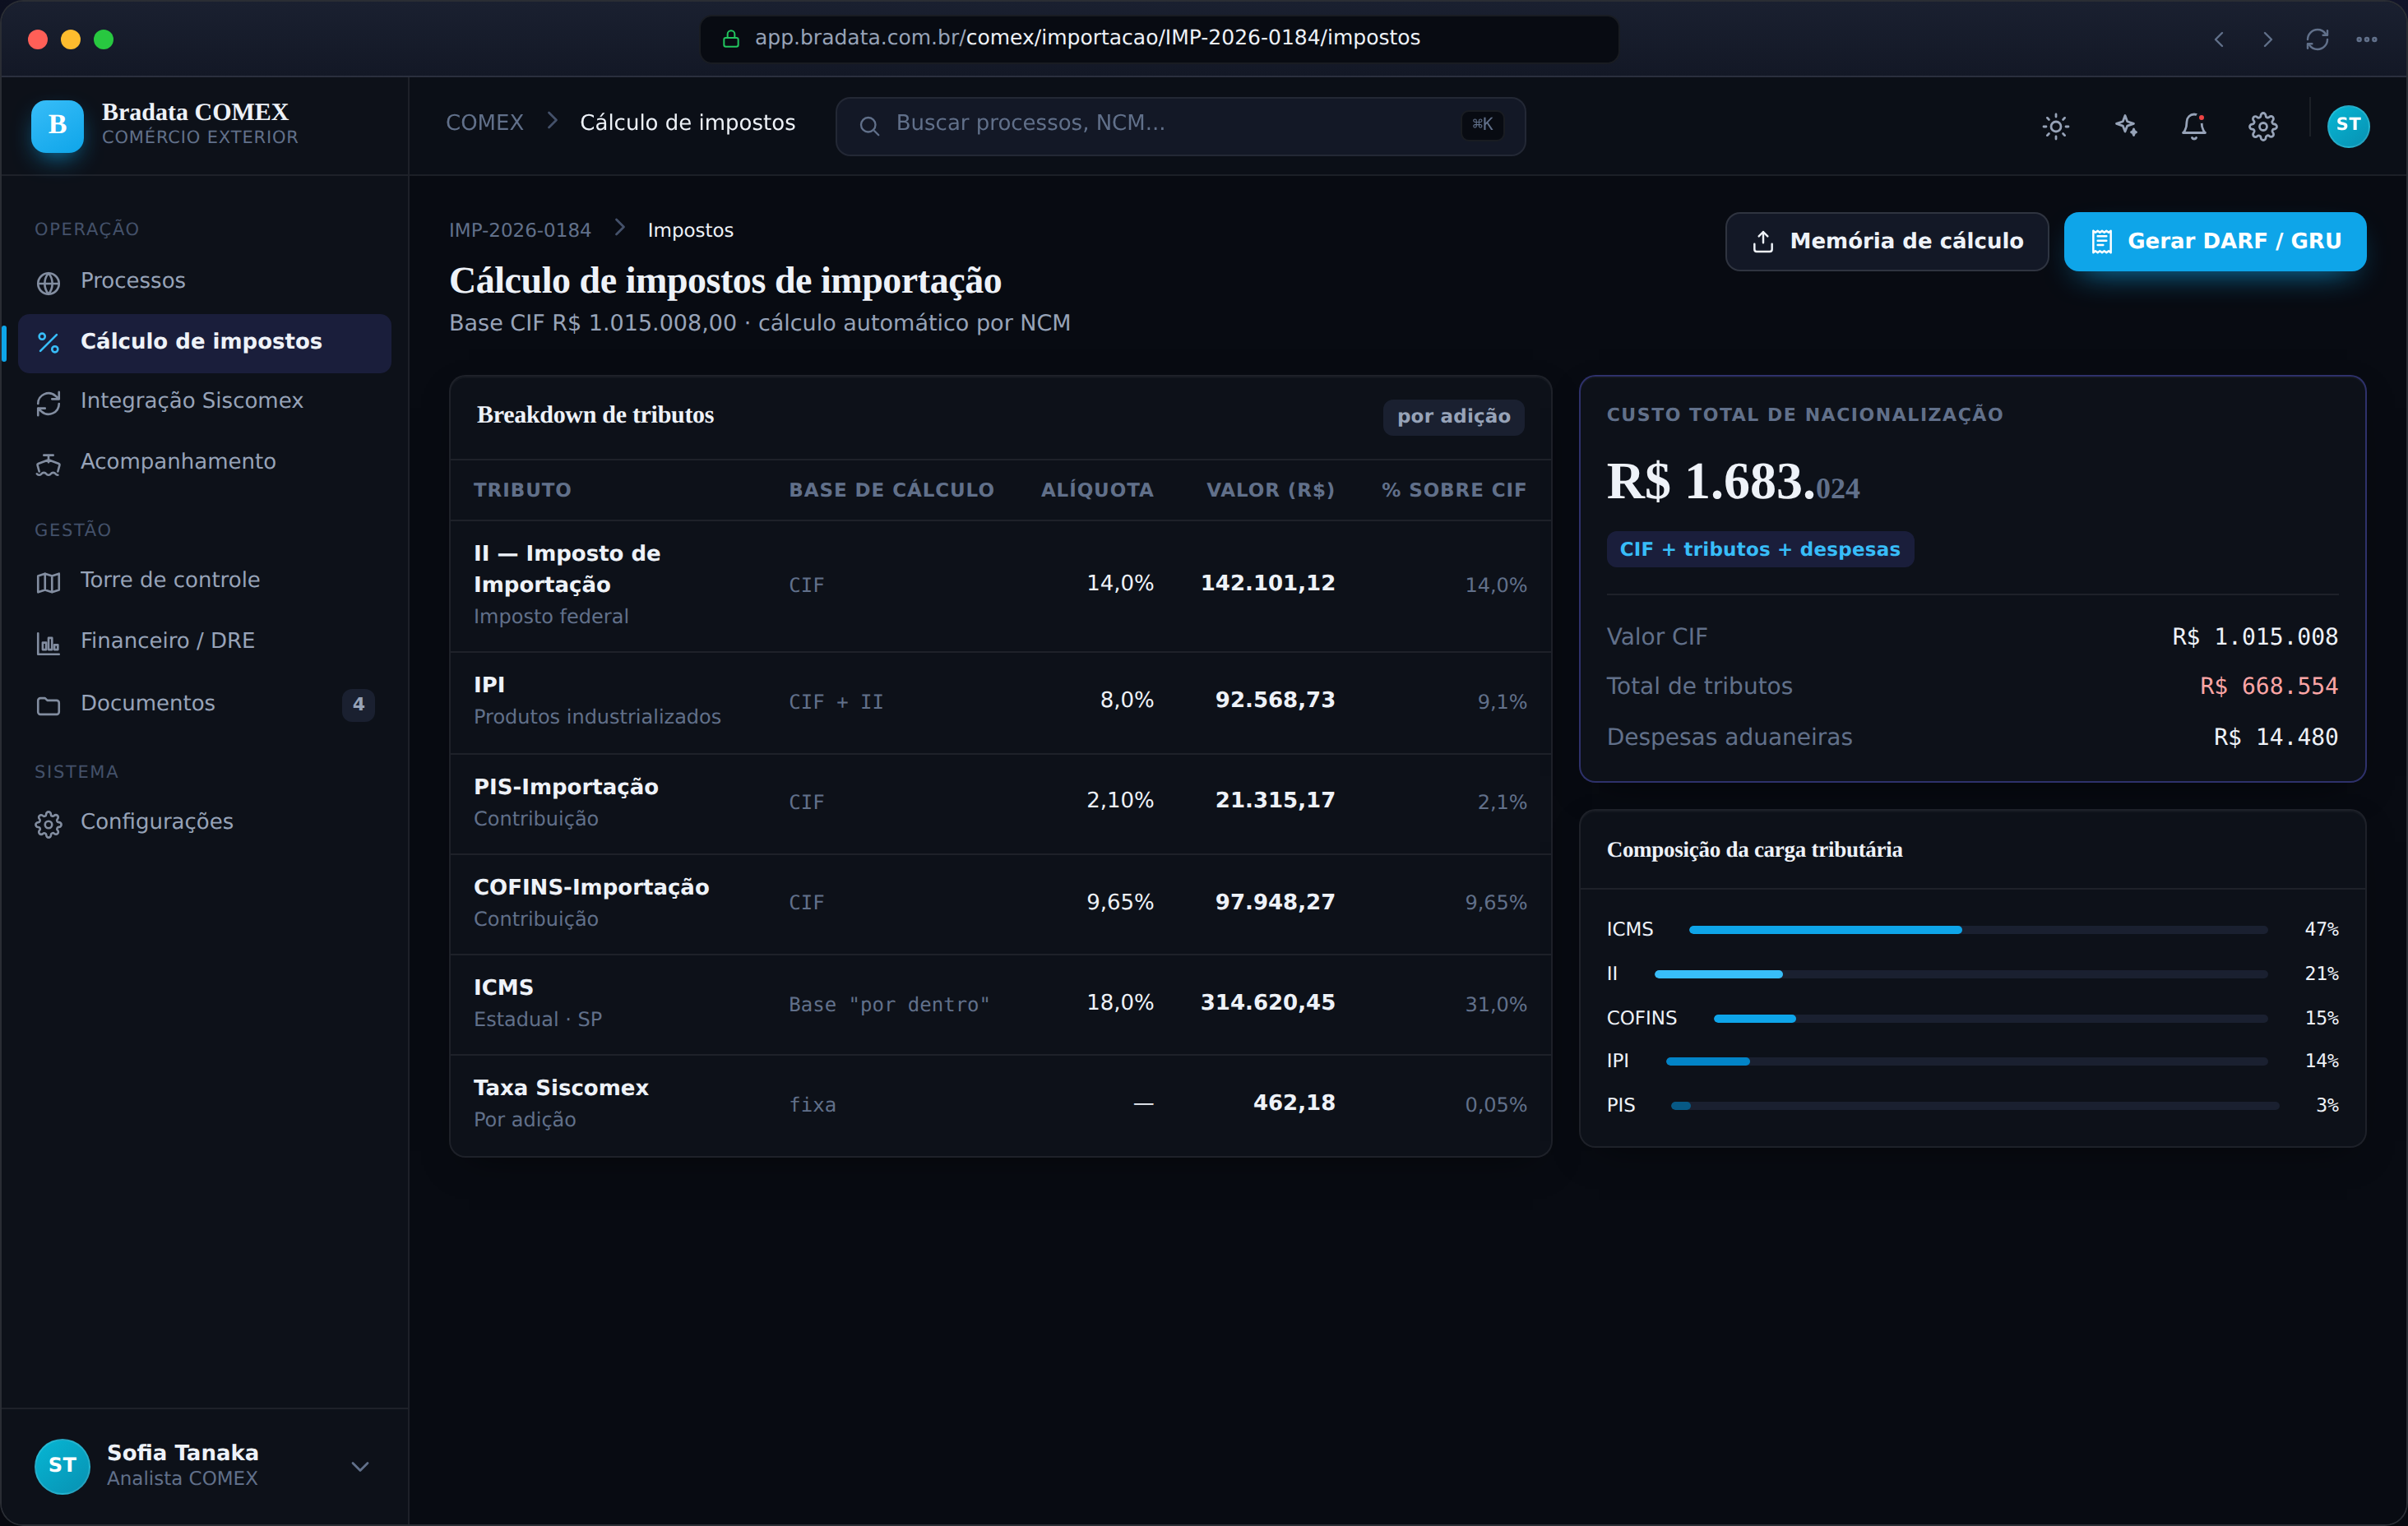
Task: Open Financeiro / DRE section
Action: coord(204,641)
